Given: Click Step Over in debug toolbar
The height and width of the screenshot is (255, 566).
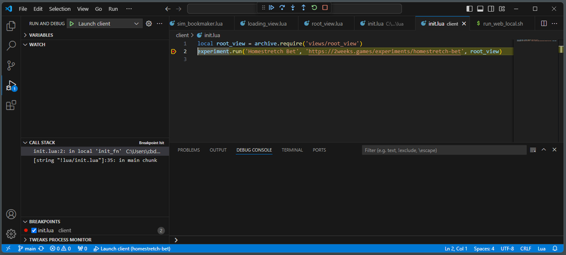Looking at the screenshot, I should click(282, 8).
